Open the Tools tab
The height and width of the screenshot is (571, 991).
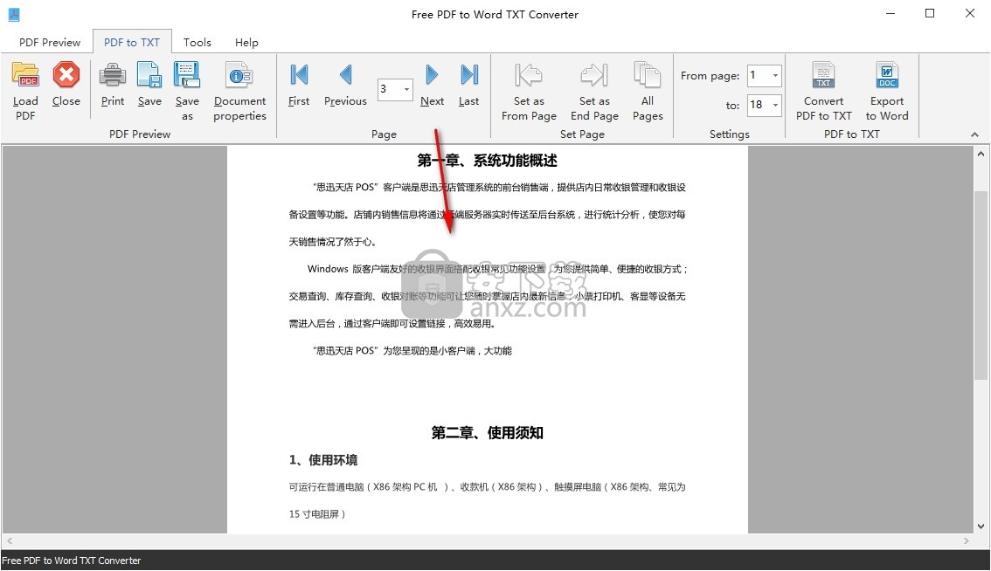click(198, 42)
